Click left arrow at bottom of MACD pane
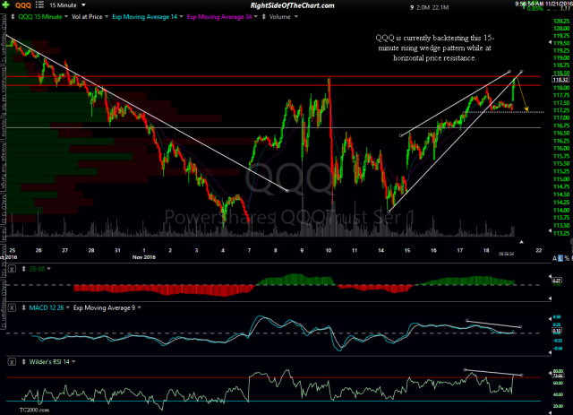Viewport: 573px width, 415px height. tap(551, 352)
